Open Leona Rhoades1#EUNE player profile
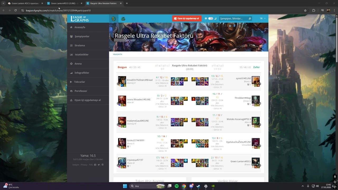The height and width of the screenshot is (190, 338). click(139, 99)
